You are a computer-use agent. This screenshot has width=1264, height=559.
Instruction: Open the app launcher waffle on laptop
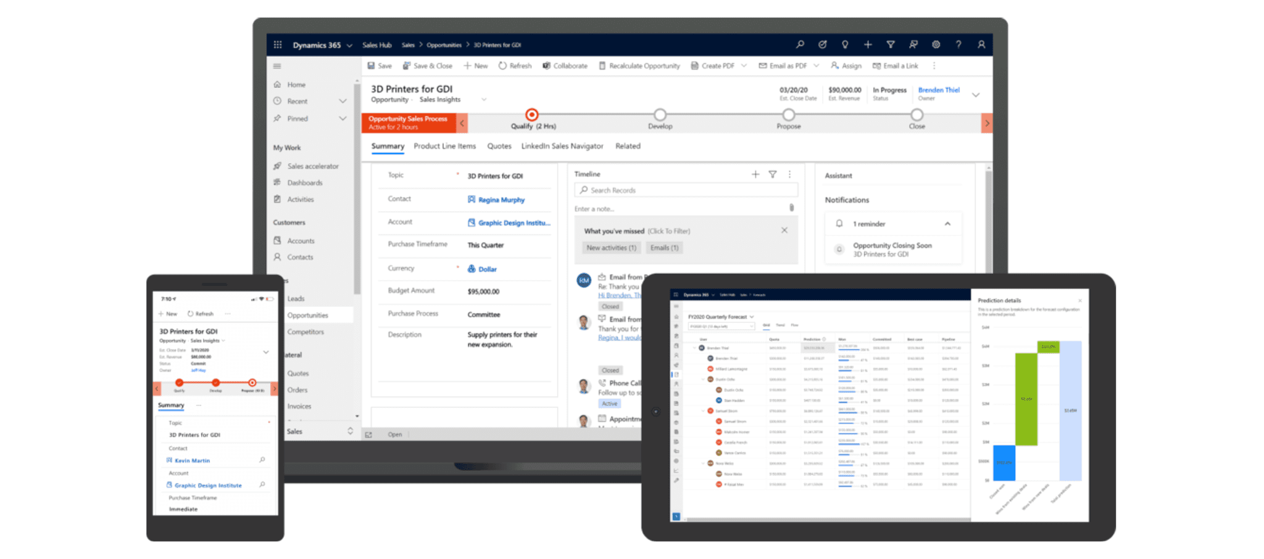tap(278, 45)
